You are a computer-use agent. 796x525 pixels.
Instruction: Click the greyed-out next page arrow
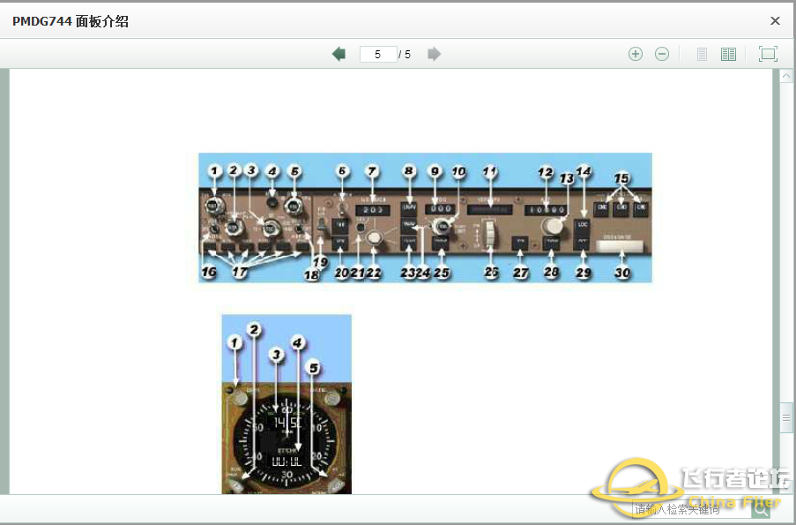[434, 54]
